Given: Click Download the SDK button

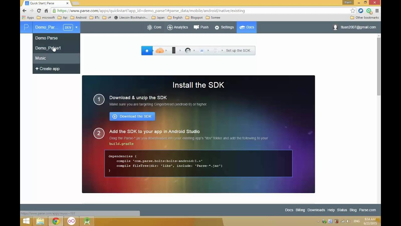Looking at the screenshot, I should tap(132, 116).
